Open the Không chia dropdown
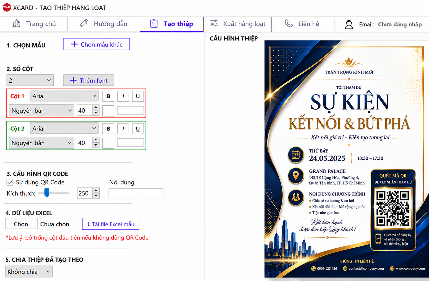Screen dimensions: 429x281 (29, 272)
